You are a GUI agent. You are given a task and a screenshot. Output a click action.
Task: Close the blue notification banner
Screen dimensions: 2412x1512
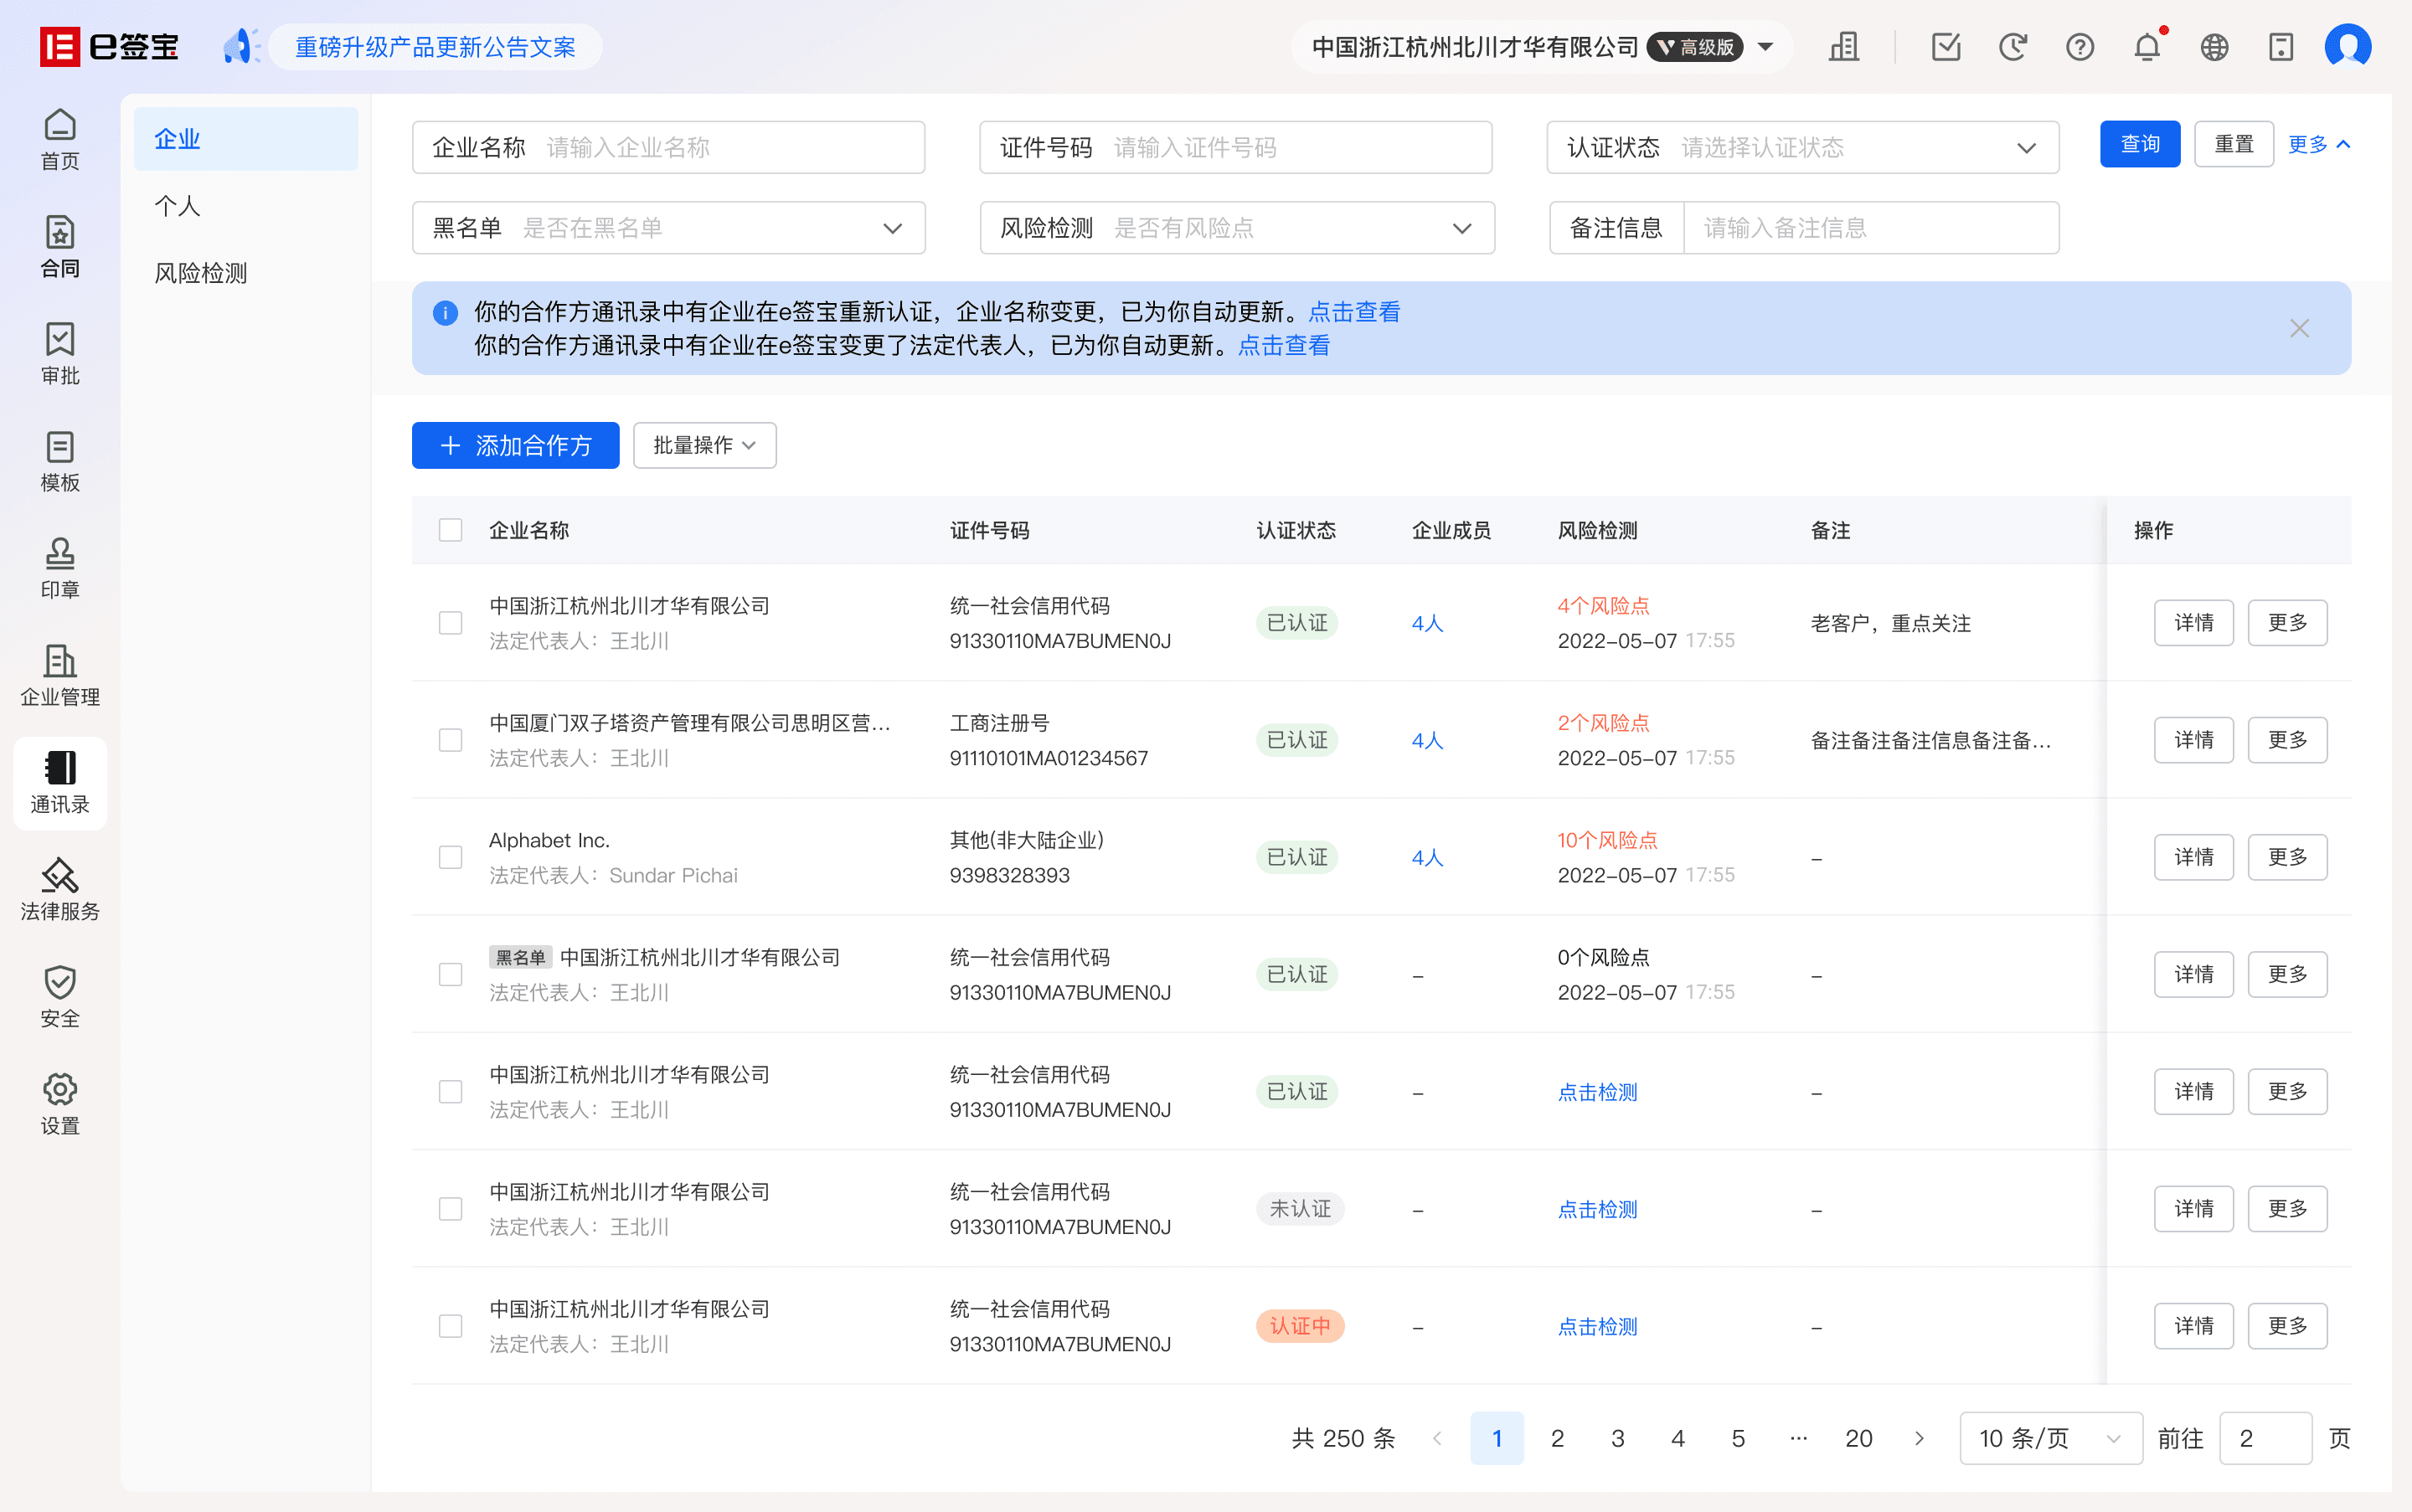coord(2299,328)
